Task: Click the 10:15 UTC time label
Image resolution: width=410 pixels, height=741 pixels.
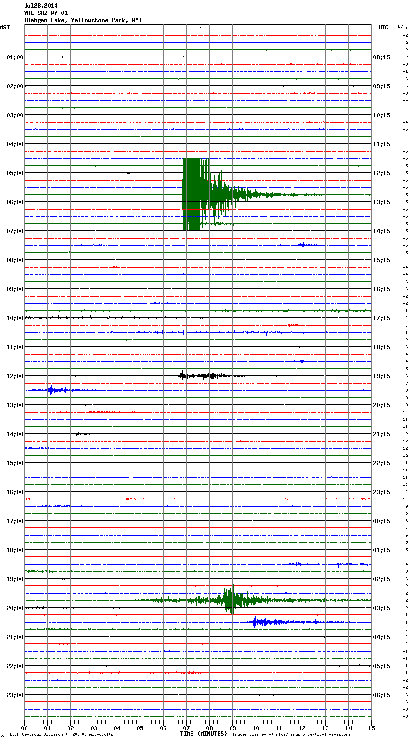Action: (x=382, y=115)
